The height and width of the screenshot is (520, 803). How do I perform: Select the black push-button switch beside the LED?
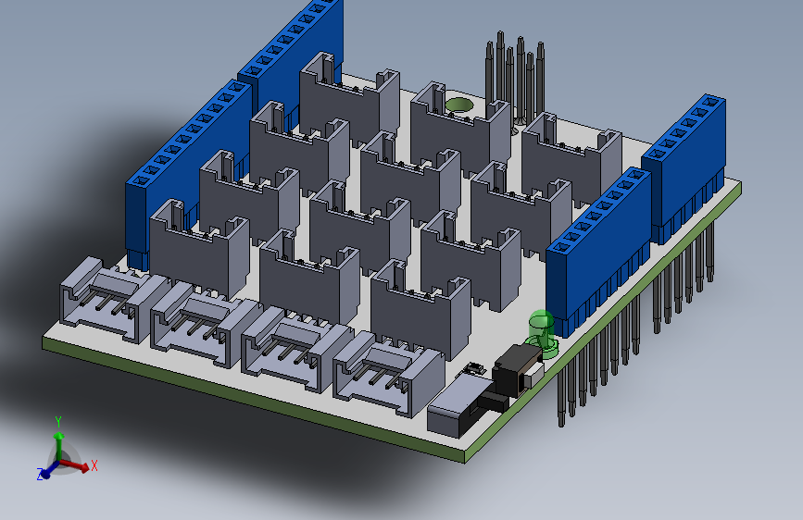click(x=516, y=368)
